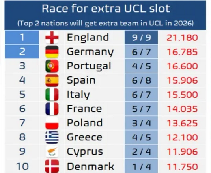Click the England flag icon
This screenshot has height=173, width=211.
52,37
